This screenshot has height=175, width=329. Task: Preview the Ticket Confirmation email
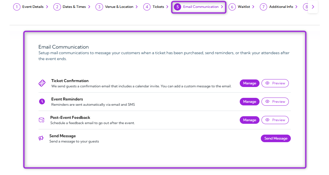[x=275, y=83]
